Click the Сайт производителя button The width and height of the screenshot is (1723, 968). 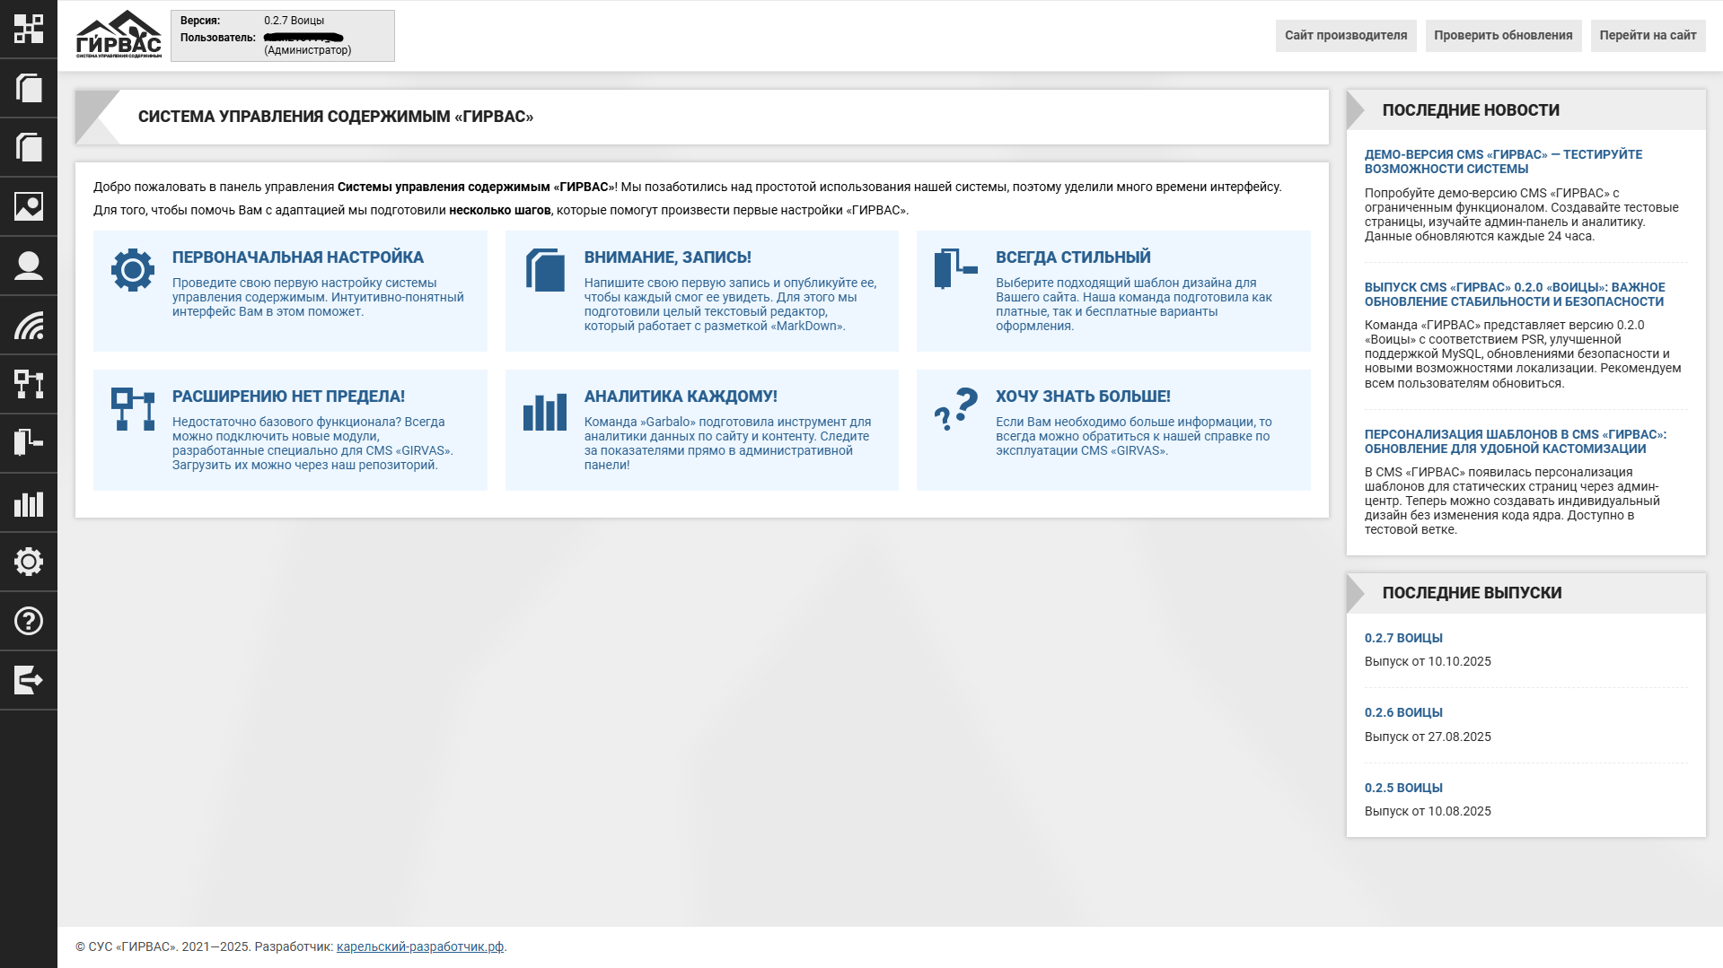(x=1345, y=36)
